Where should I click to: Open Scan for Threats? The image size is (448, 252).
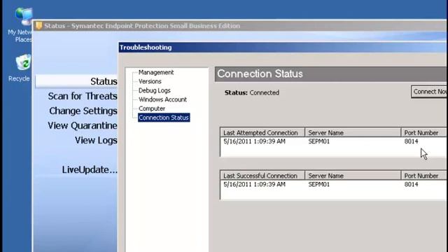[x=83, y=97]
